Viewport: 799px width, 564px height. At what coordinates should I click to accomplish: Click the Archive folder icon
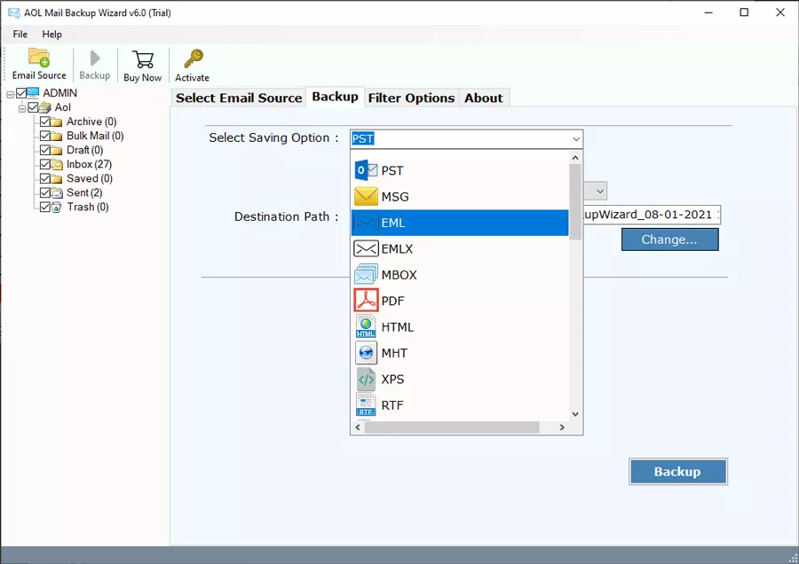[x=57, y=121]
